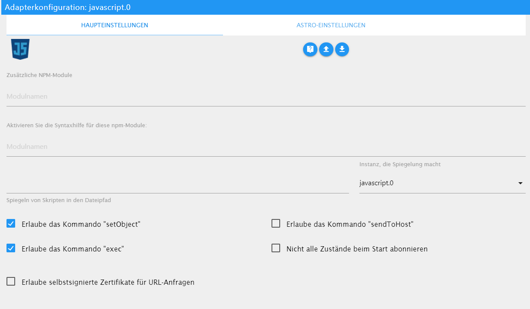Click the syntax help module names field
The height and width of the screenshot is (309, 530).
tap(266, 147)
